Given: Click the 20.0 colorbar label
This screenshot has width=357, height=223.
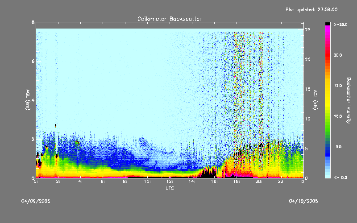Looking at the screenshot, I should point(338,55).
